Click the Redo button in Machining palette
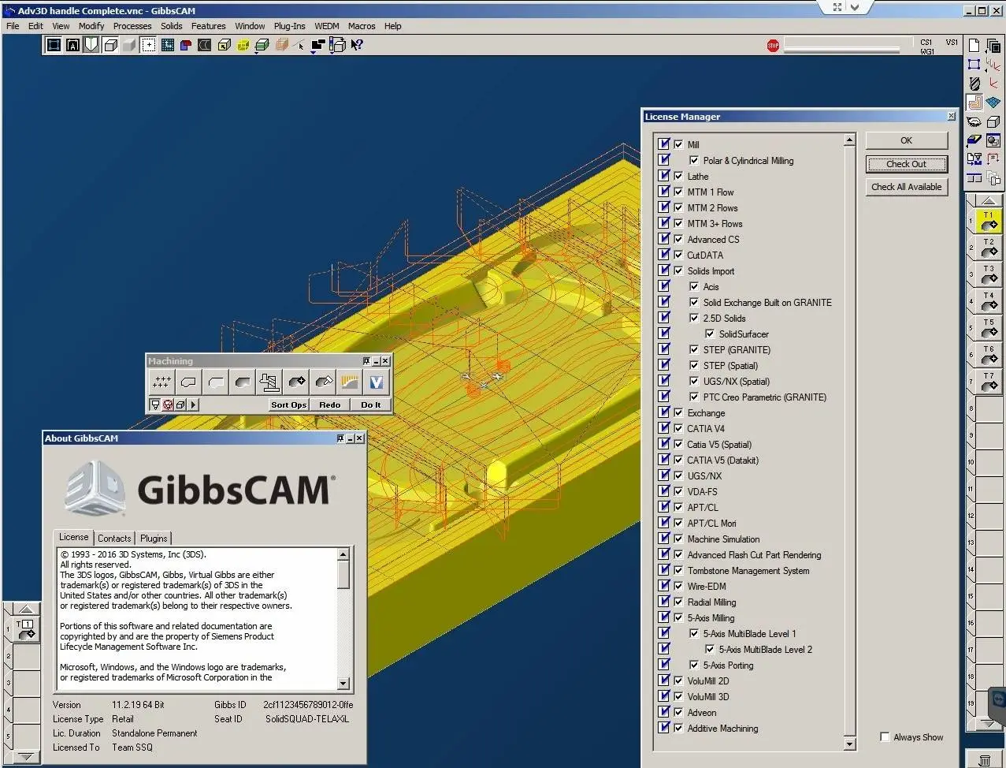This screenshot has width=1006, height=768. 330,405
